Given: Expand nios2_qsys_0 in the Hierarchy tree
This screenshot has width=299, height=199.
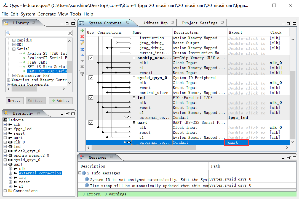Looking at the screenshot, I should 5,151.
